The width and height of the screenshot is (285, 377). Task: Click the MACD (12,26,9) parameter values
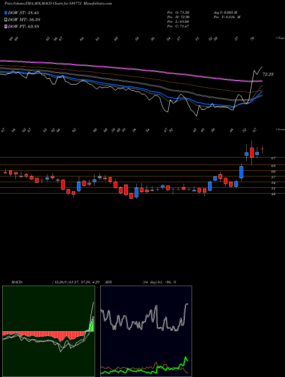click(x=76, y=282)
